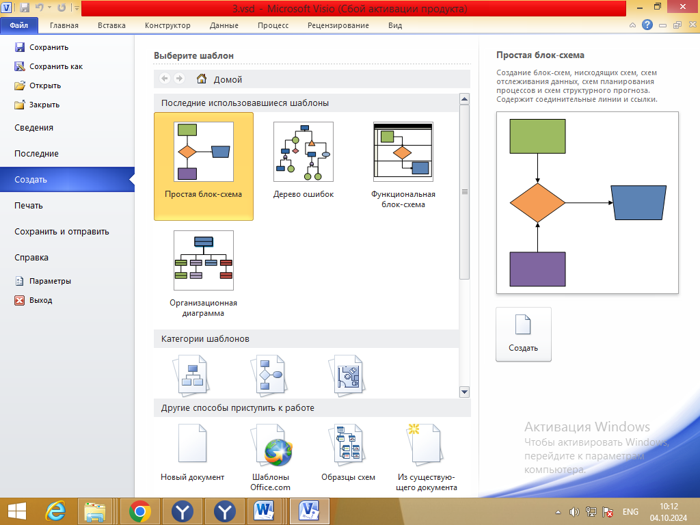Open Параметры settings

click(43, 281)
